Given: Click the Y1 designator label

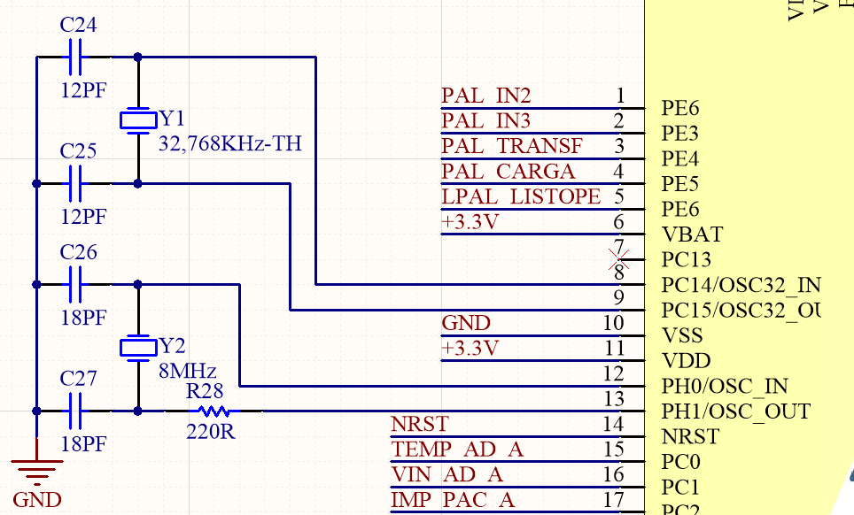Looking at the screenshot, I should point(172,119).
